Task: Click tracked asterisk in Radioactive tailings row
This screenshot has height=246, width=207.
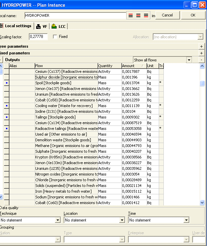Action: point(160,128)
